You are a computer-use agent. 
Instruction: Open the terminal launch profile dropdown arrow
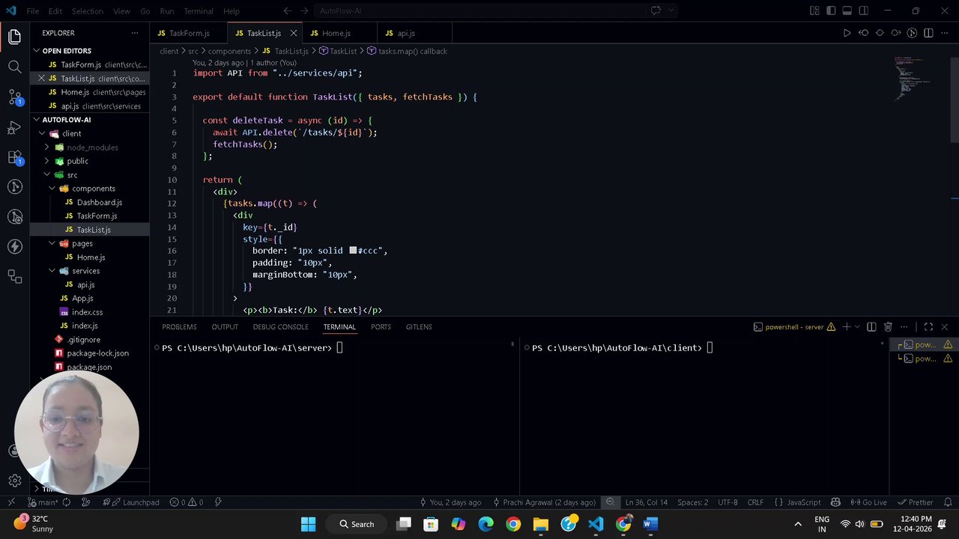pos(856,327)
